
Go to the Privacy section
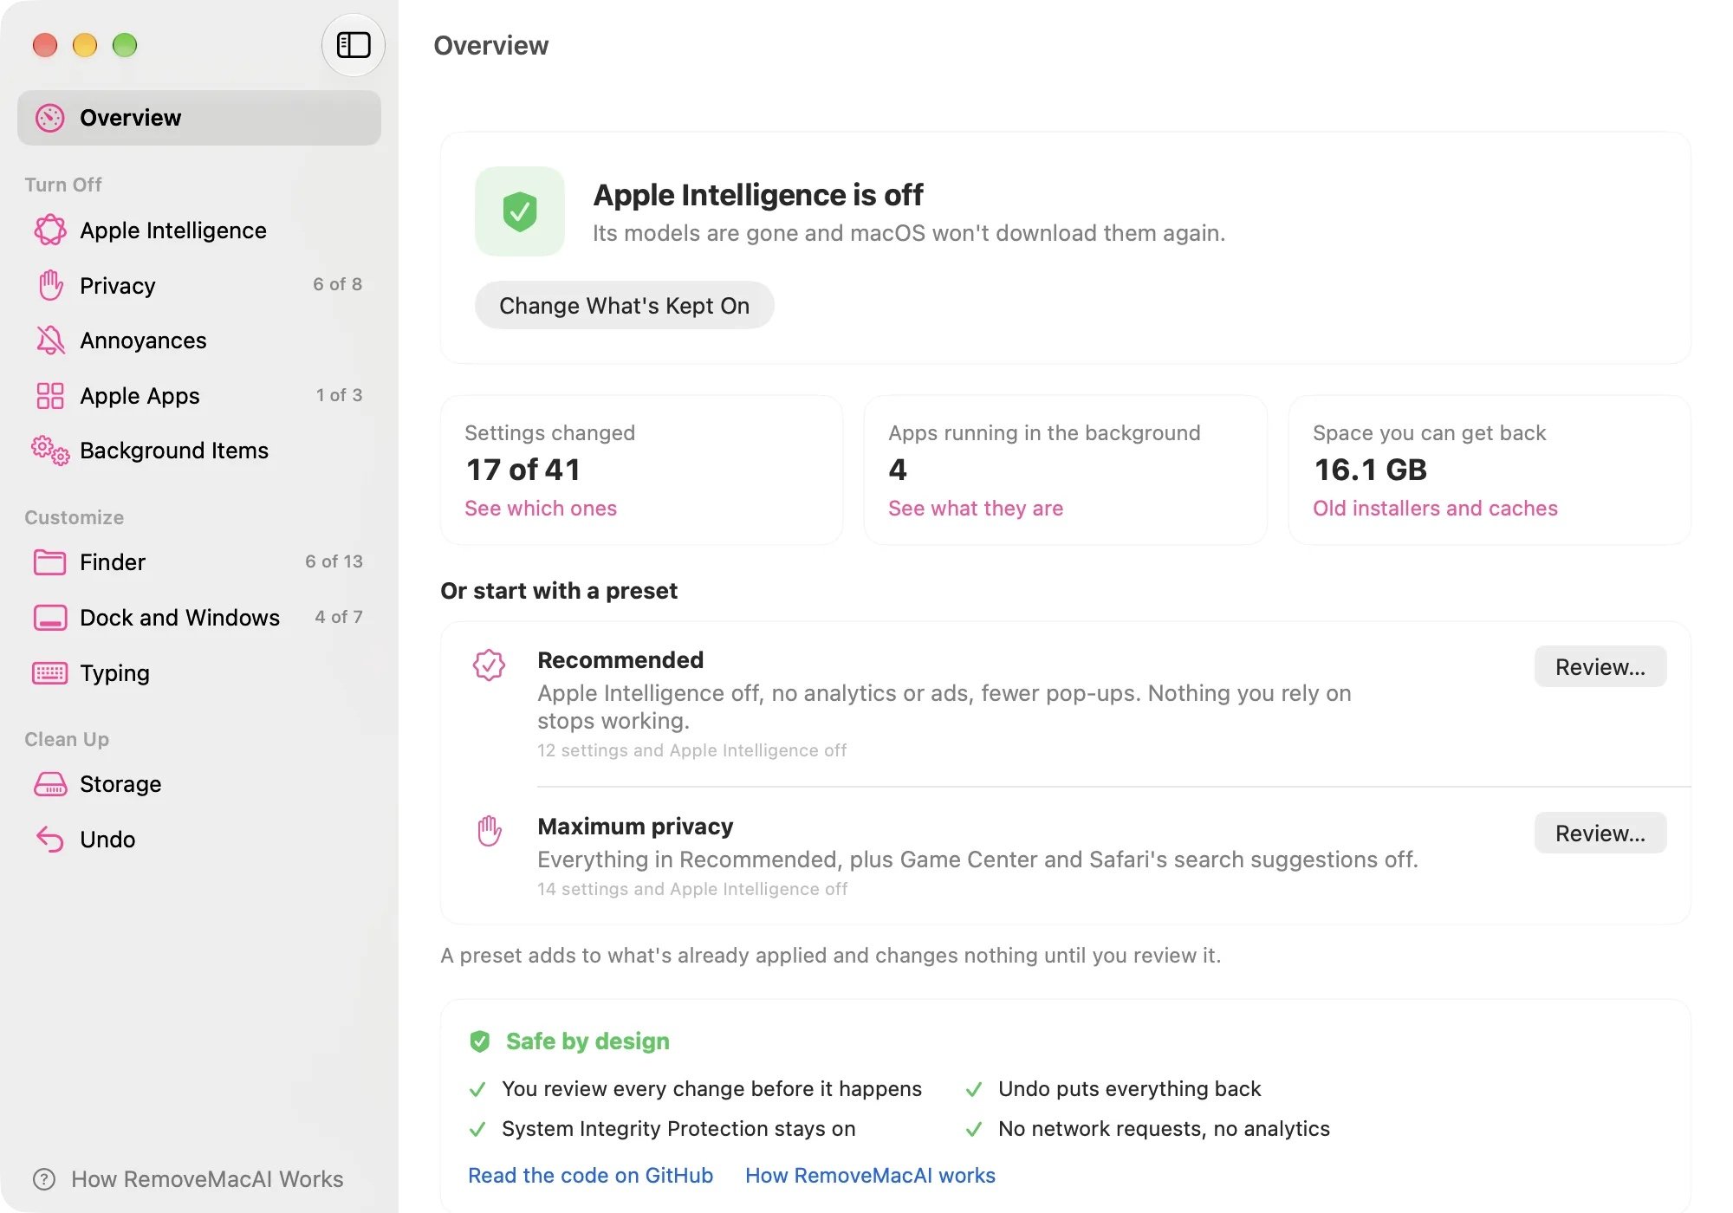(199, 285)
